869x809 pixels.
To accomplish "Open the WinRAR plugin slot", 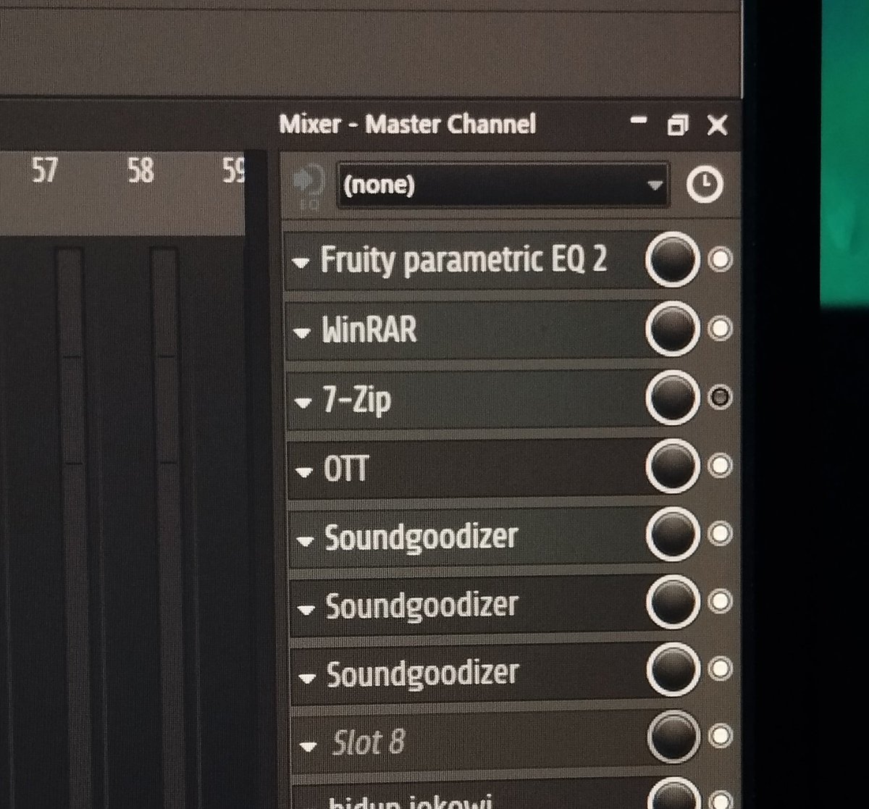I will (x=369, y=330).
